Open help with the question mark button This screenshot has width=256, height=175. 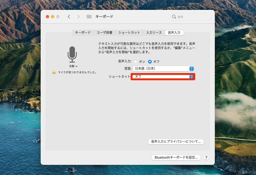[x=206, y=158]
